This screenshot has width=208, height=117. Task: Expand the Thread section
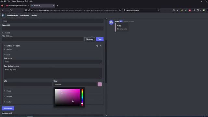[6, 33]
